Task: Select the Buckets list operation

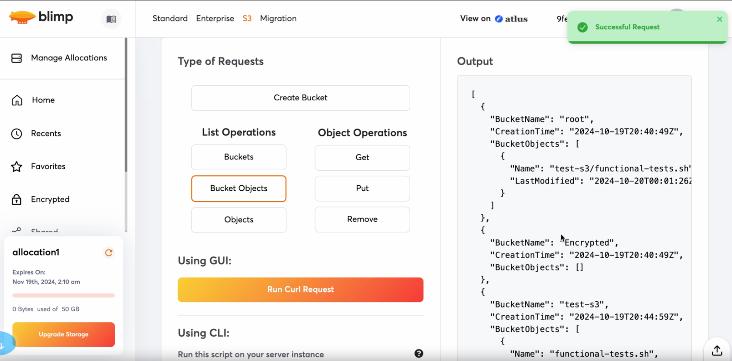Action: coord(238,157)
